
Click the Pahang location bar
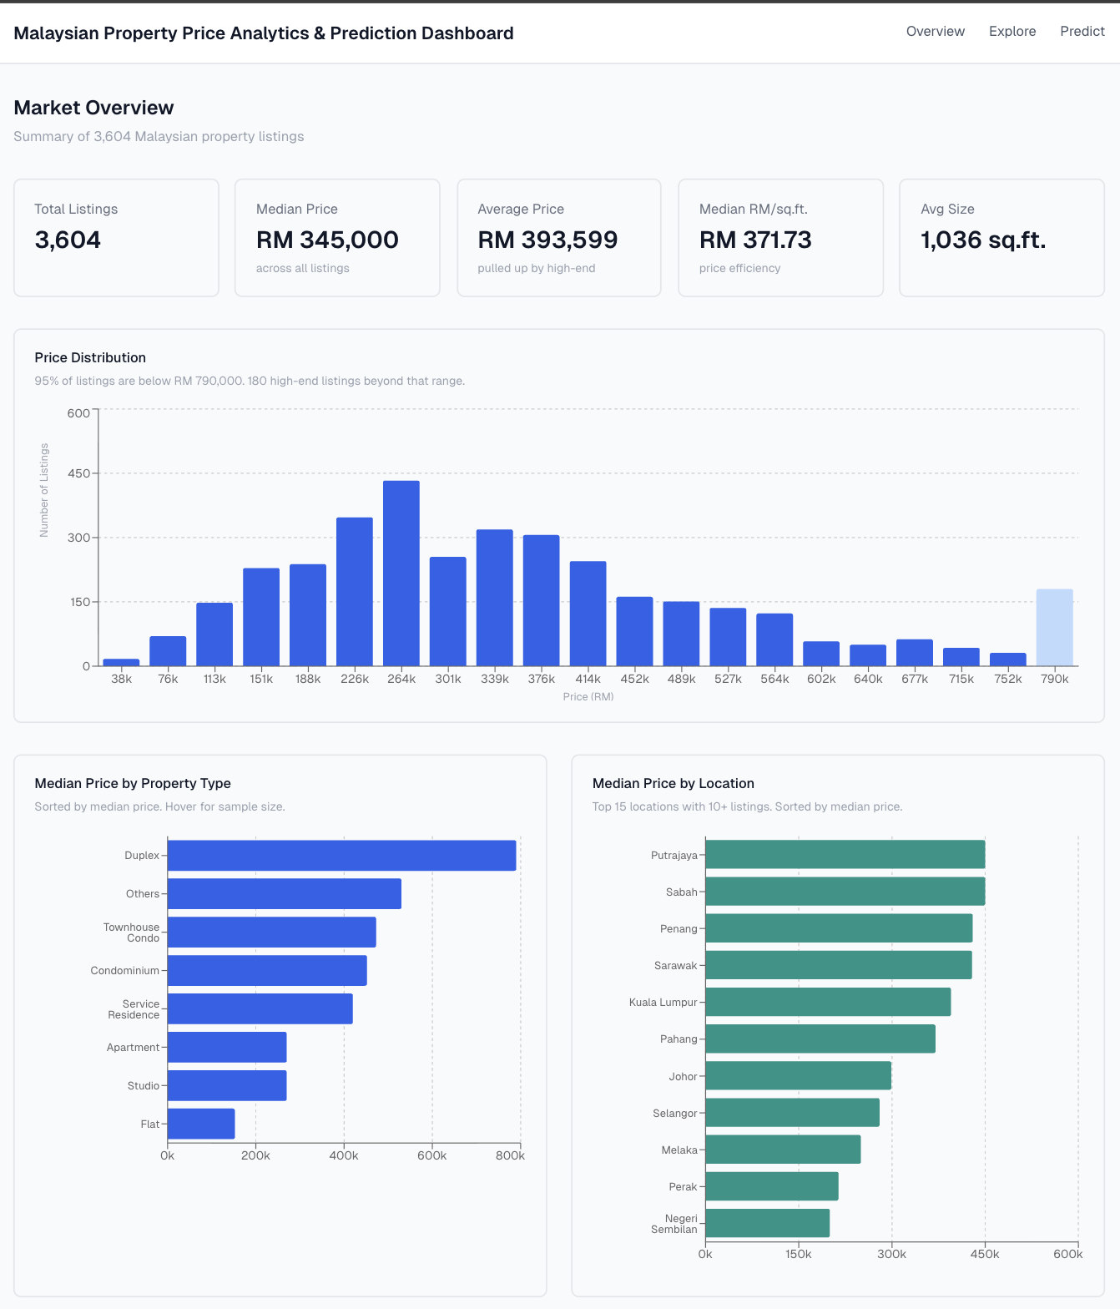[x=820, y=1039]
